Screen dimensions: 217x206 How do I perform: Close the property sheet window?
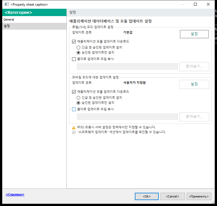pyautogui.click(x=208, y=4)
